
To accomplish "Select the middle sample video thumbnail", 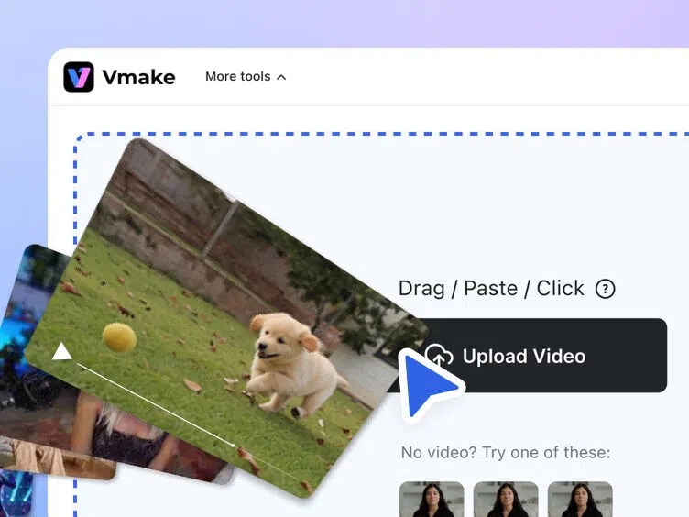I will click(506, 499).
